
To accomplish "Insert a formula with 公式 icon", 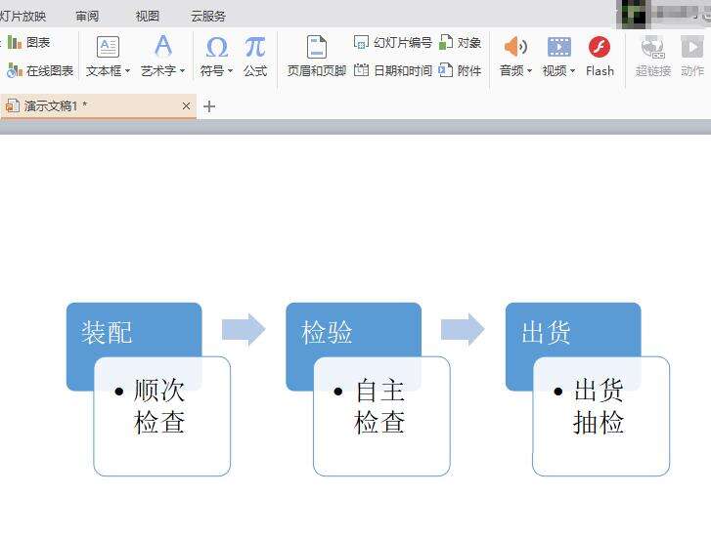I will 255,47.
